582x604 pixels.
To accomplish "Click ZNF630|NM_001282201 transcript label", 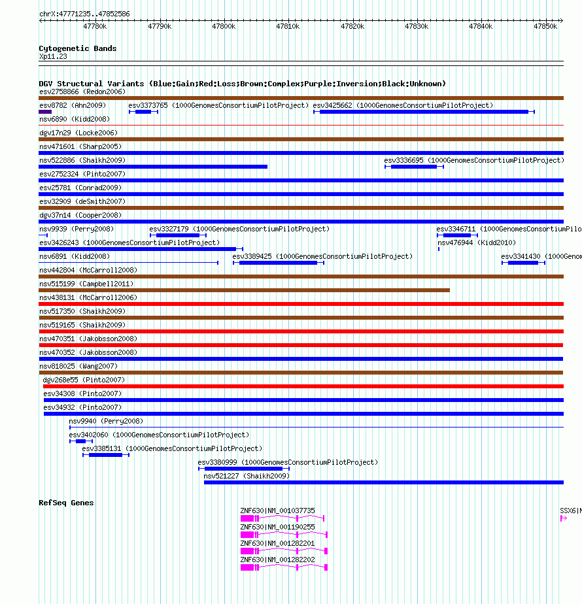I will 277,543.
